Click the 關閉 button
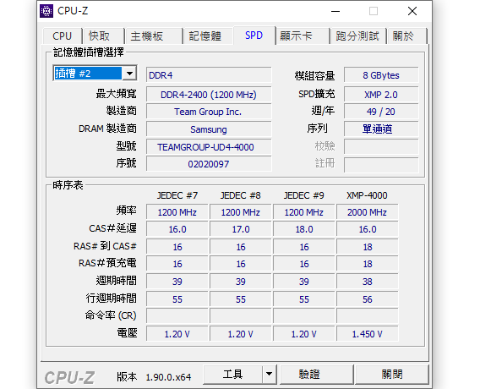The width and height of the screenshot is (480, 389). (x=391, y=375)
